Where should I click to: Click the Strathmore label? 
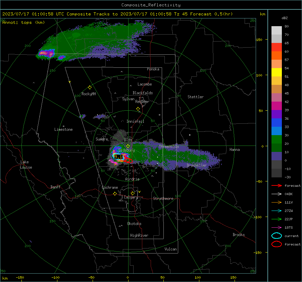click(x=163, y=199)
